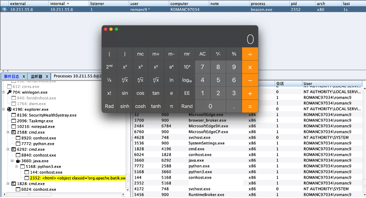The width and height of the screenshot is (366, 198).
Task: Collapse the 1828 cmd.exe tree node
Action: pyautogui.click(x=8, y=184)
